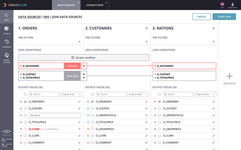Viewport: 241px width, 150px height.
Task: Open the Admin Console icon
Action: point(7,57)
